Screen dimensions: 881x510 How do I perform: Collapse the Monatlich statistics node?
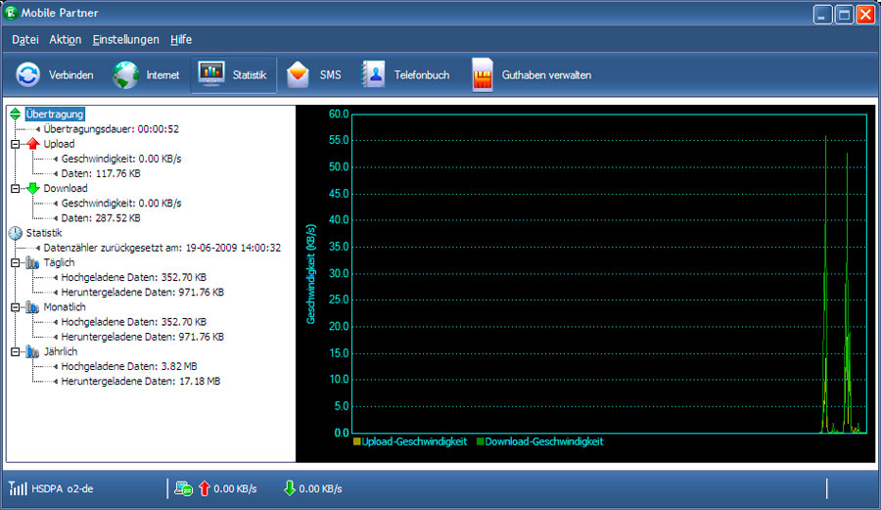[x=16, y=306]
